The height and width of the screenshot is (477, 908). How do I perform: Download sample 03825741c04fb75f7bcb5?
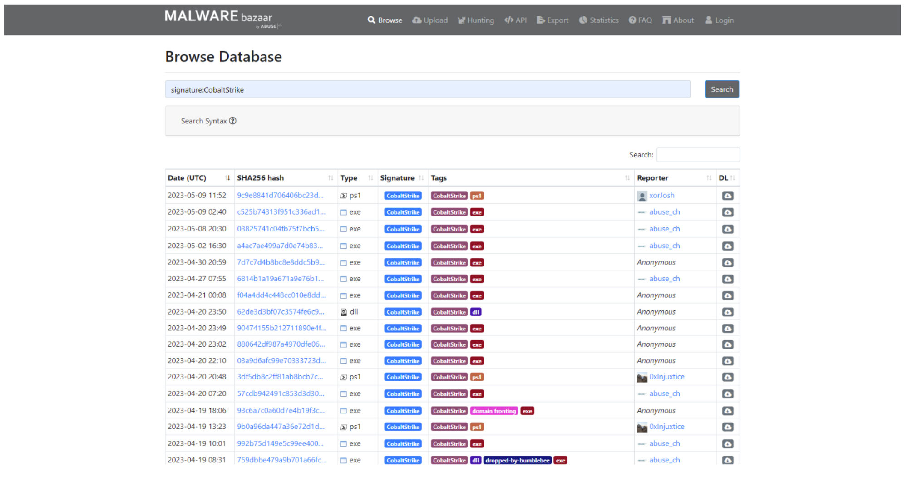[x=727, y=229]
